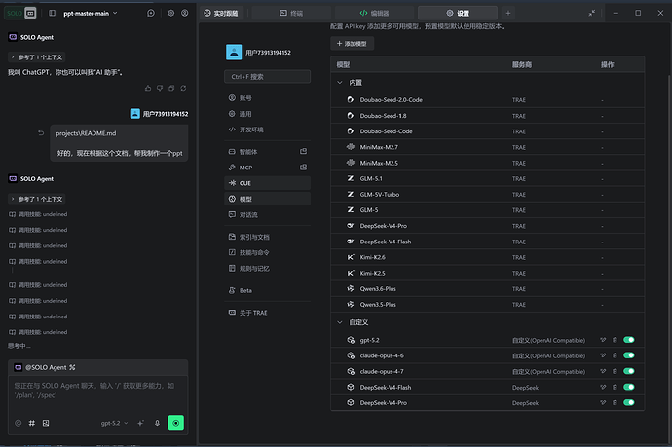The height and width of the screenshot is (447, 672).
Task: Delete the custom DeepSeek-V4-Flash model
Action: click(615, 387)
